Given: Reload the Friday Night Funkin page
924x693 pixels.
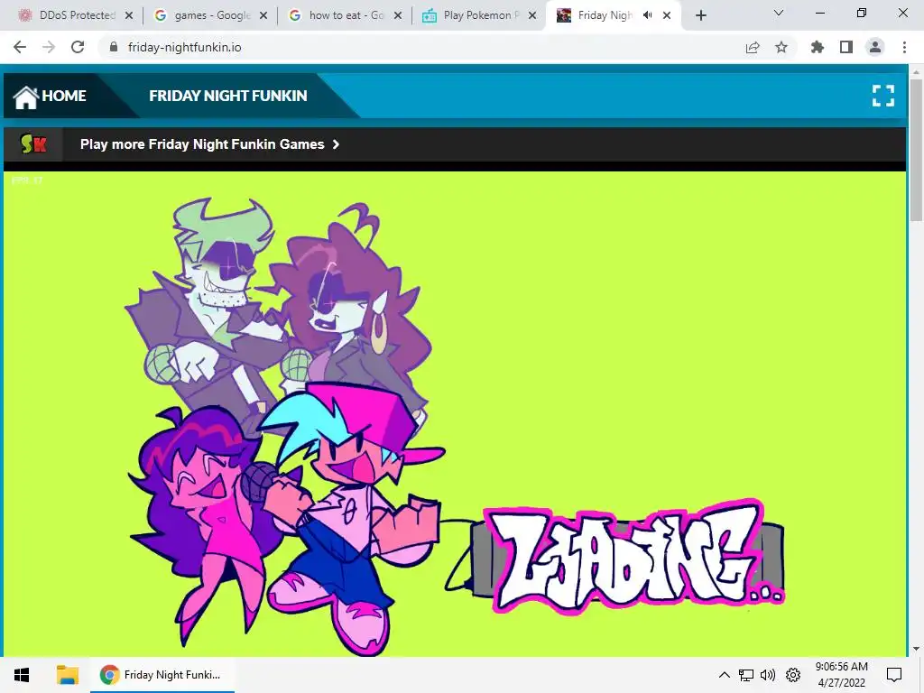Looking at the screenshot, I should click(78, 47).
